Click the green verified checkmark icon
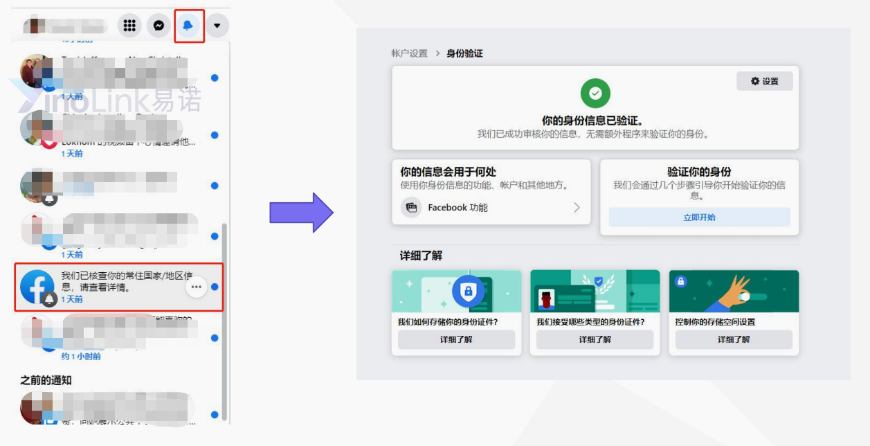The width and height of the screenshot is (870, 446). tap(595, 93)
